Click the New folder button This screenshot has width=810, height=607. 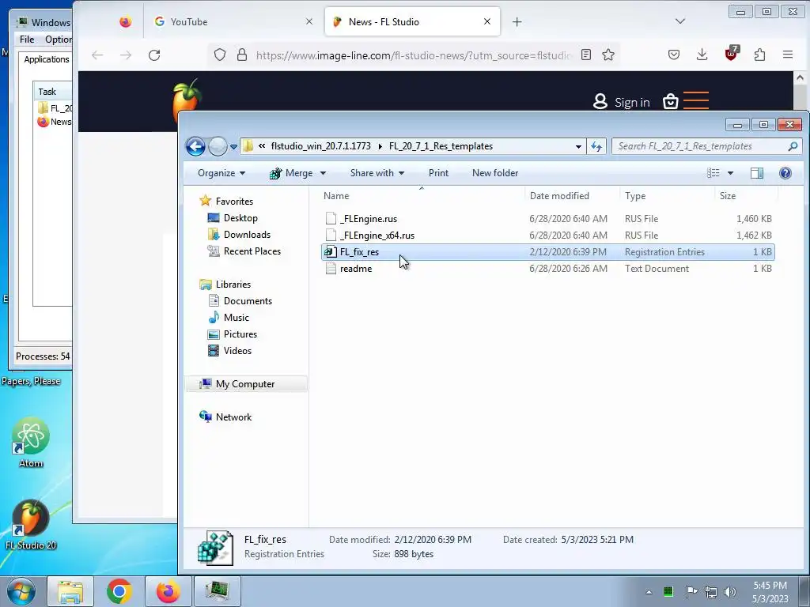point(495,173)
